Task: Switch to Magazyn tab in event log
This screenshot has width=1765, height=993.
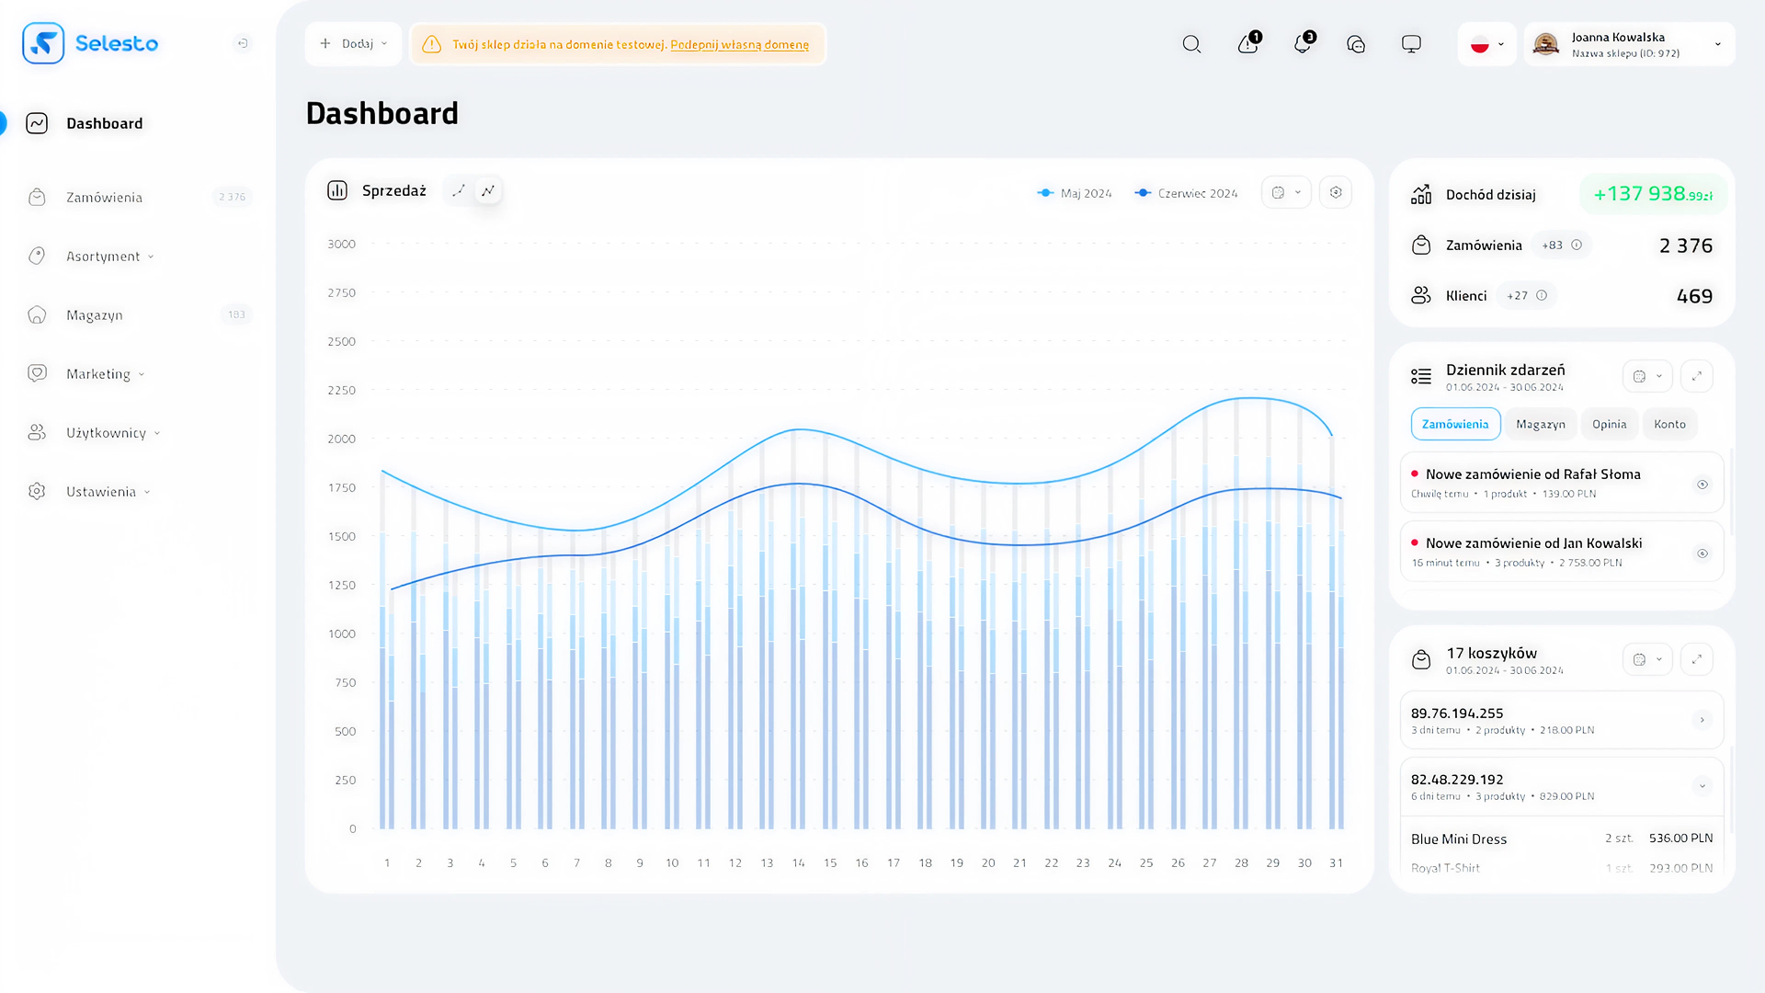Action: coord(1540,424)
